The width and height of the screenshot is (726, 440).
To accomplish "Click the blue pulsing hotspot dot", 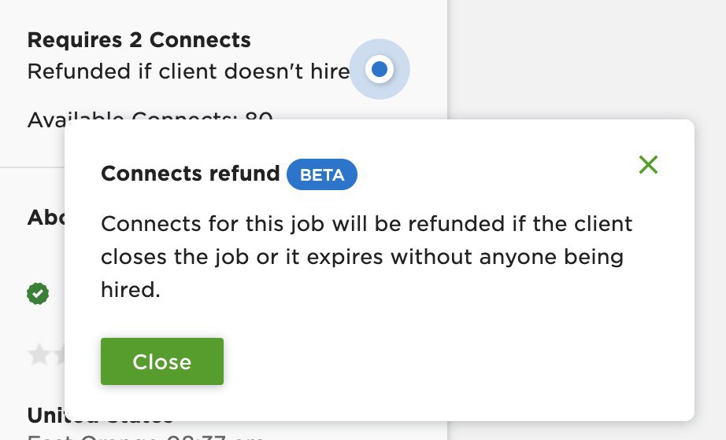I will [380, 69].
